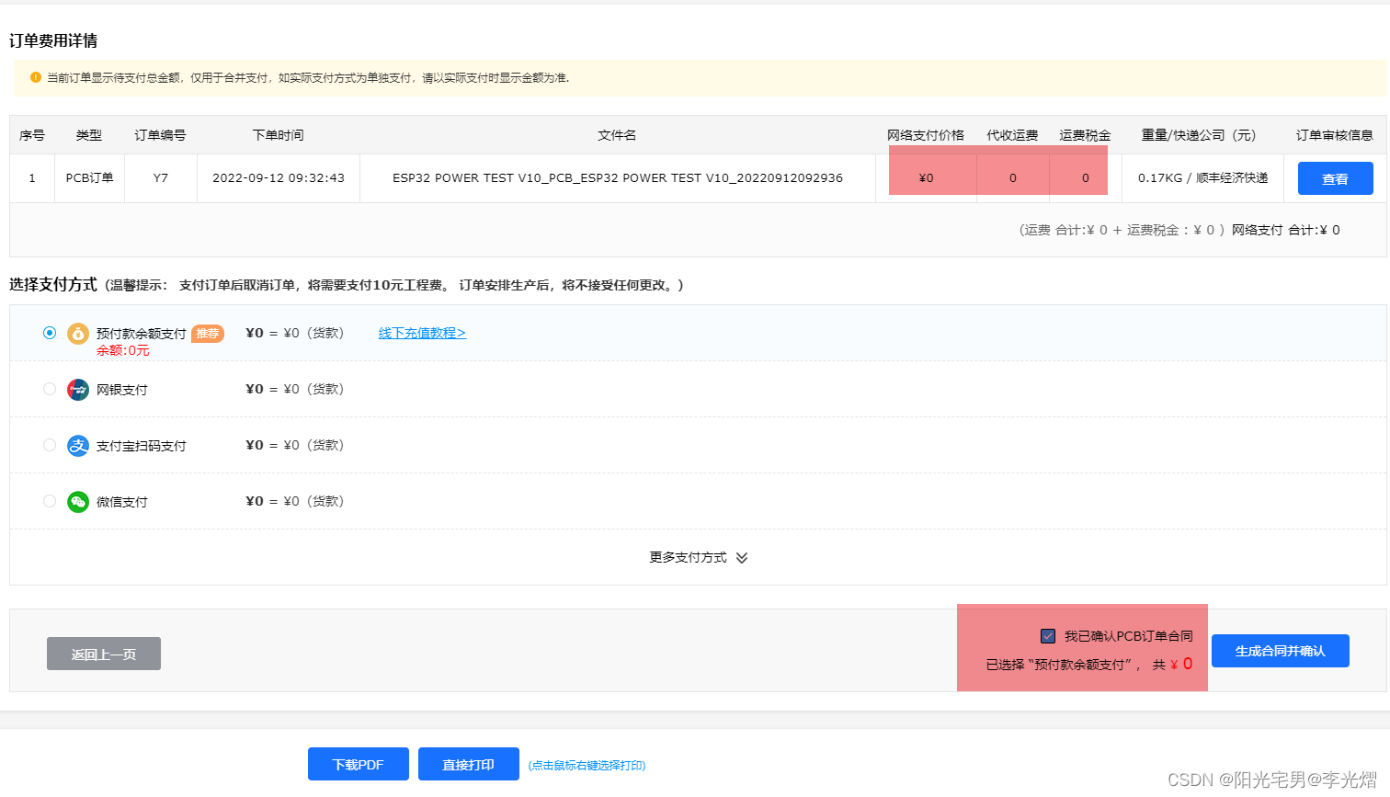Select 网银支付 radio button
Image resolution: width=1390 pixels, height=797 pixels.
tap(50, 389)
